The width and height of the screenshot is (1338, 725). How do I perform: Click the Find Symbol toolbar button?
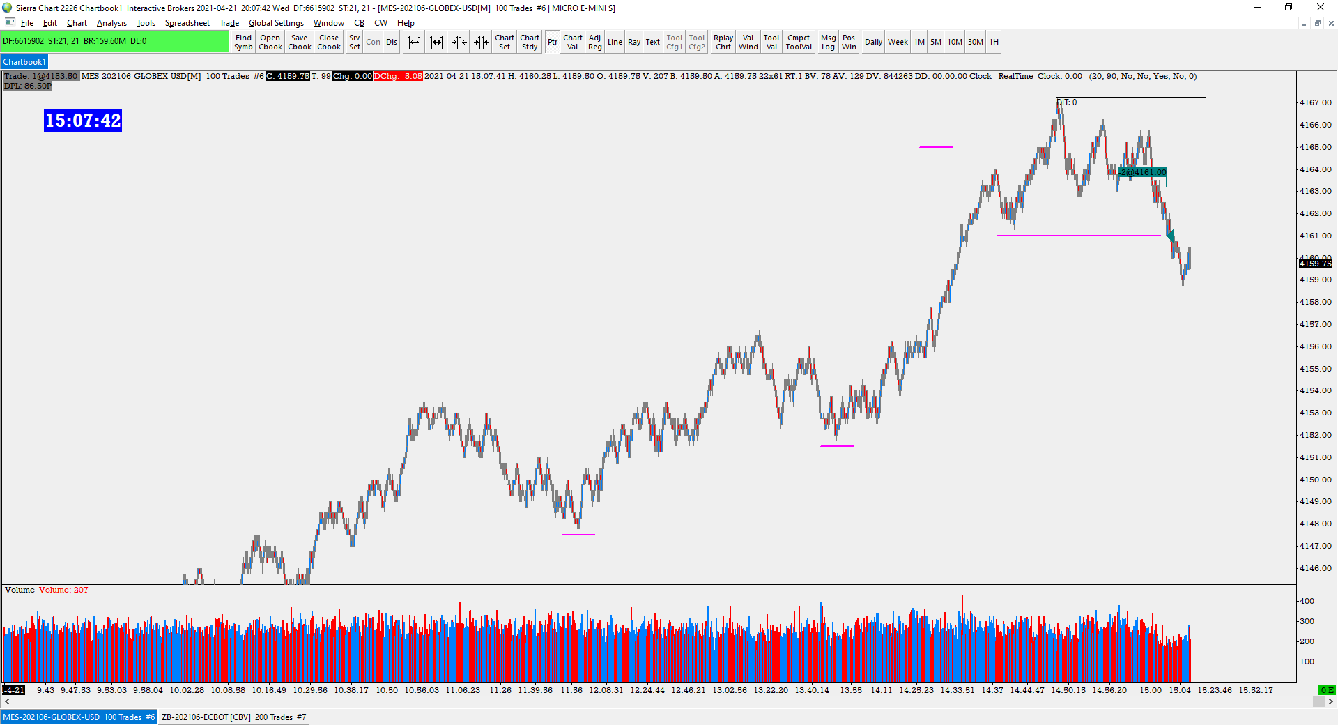click(243, 42)
